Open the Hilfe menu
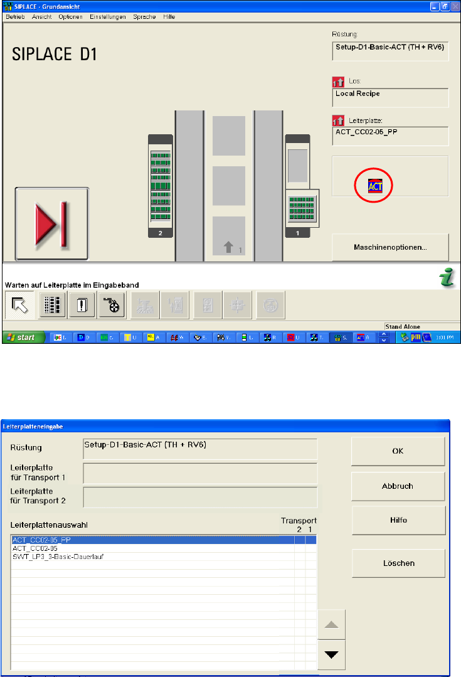The width and height of the screenshot is (461, 677). click(x=169, y=17)
